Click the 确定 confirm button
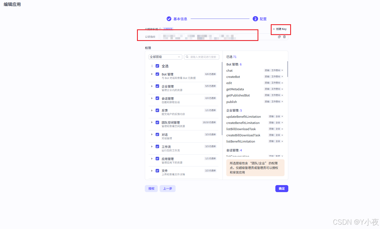The image size is (380, 229). click(282, 188)
